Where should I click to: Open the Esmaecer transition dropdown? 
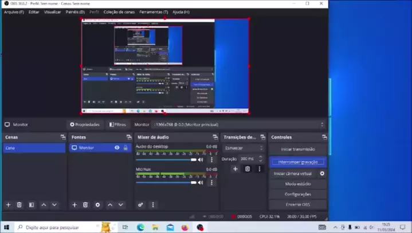244,148
